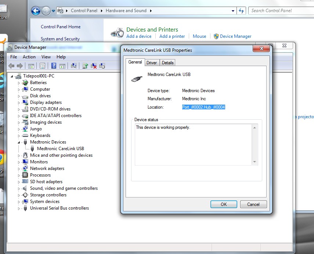Expand Universal Serial Bus controllers node

19,208
